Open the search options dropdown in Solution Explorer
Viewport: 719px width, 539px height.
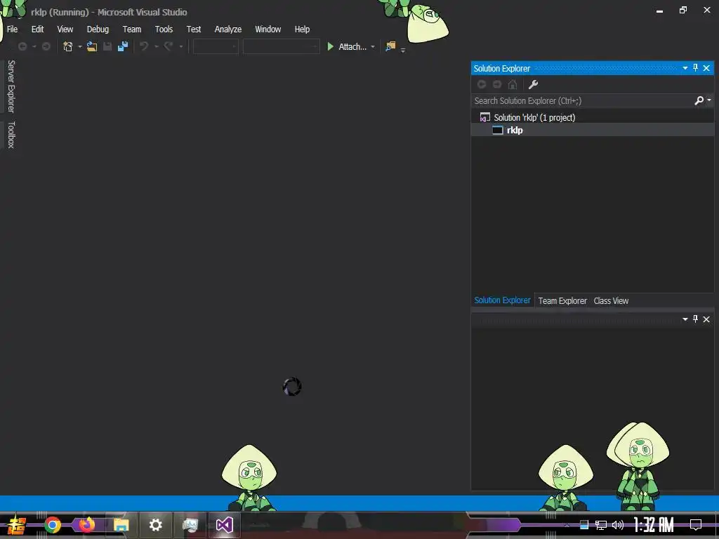709,100
